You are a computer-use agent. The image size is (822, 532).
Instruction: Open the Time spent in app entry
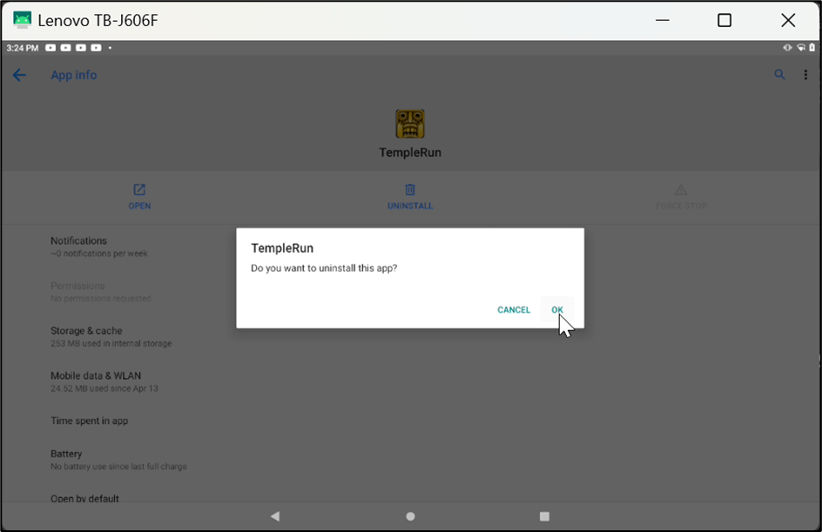(90, 421)
